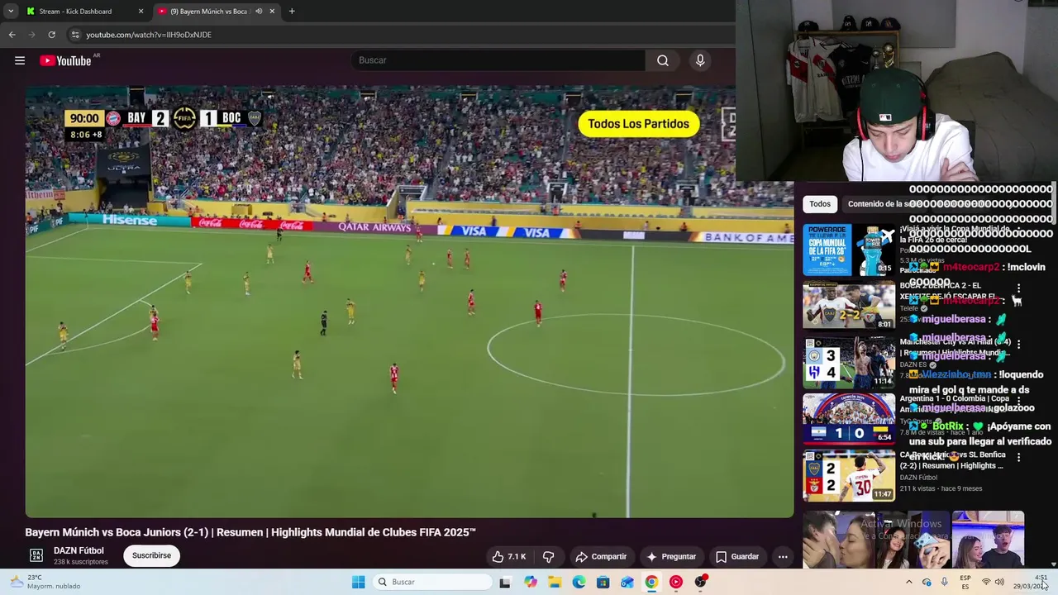This screenshot has height=595, width=1058.
Task: Click microphone icon in system tray
Action: pos(945,582)
